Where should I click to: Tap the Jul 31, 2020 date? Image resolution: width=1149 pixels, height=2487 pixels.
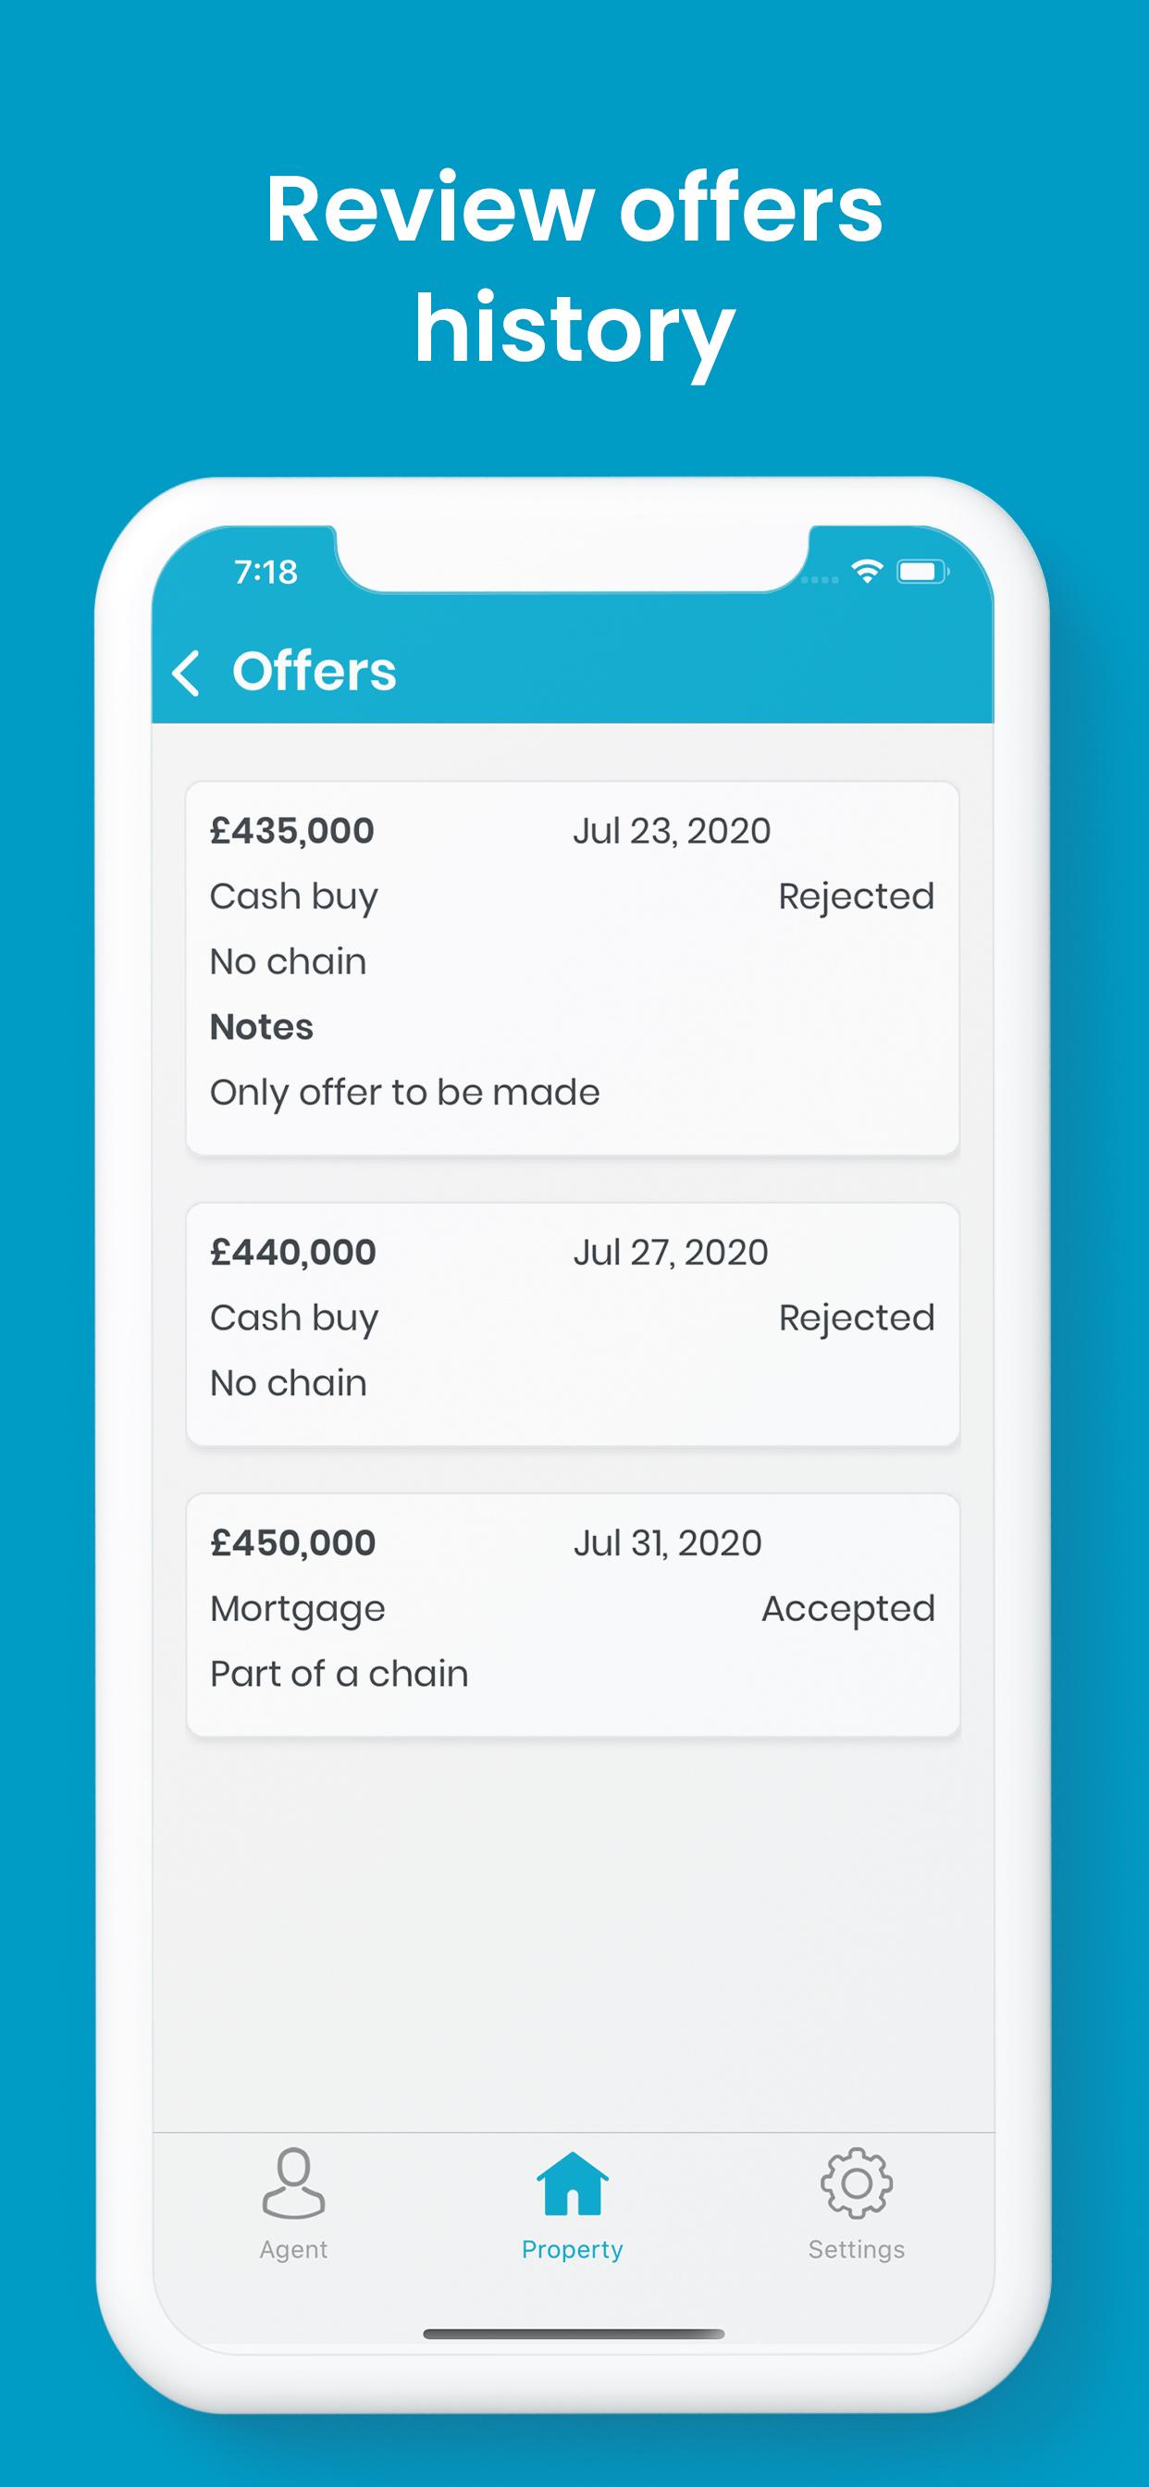pyautogui.click(x=667, y=1542)
